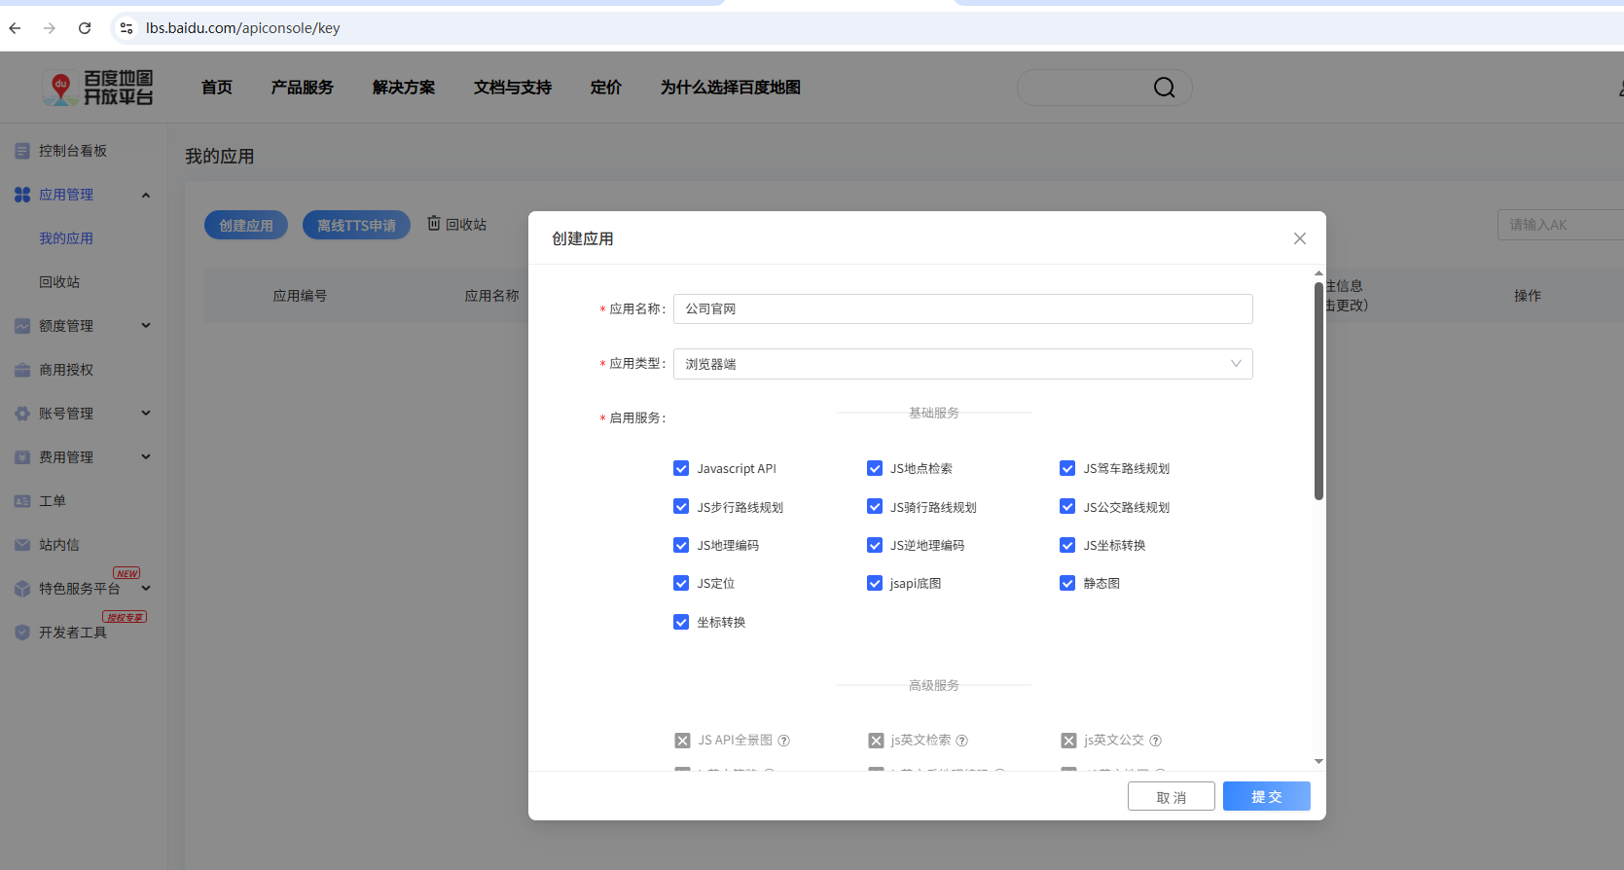Open the 产品服务 navigation menu
This screenshot has width=1624, height=870.
click(302, 88)
